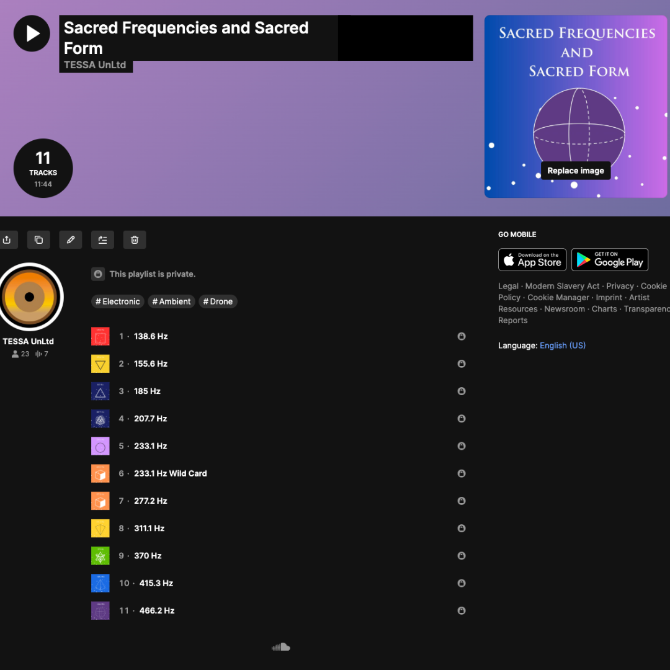Play the Sacred Frequencies playlist
The image size is (670, 670).
pyautogui.click(x=32, y=33)
